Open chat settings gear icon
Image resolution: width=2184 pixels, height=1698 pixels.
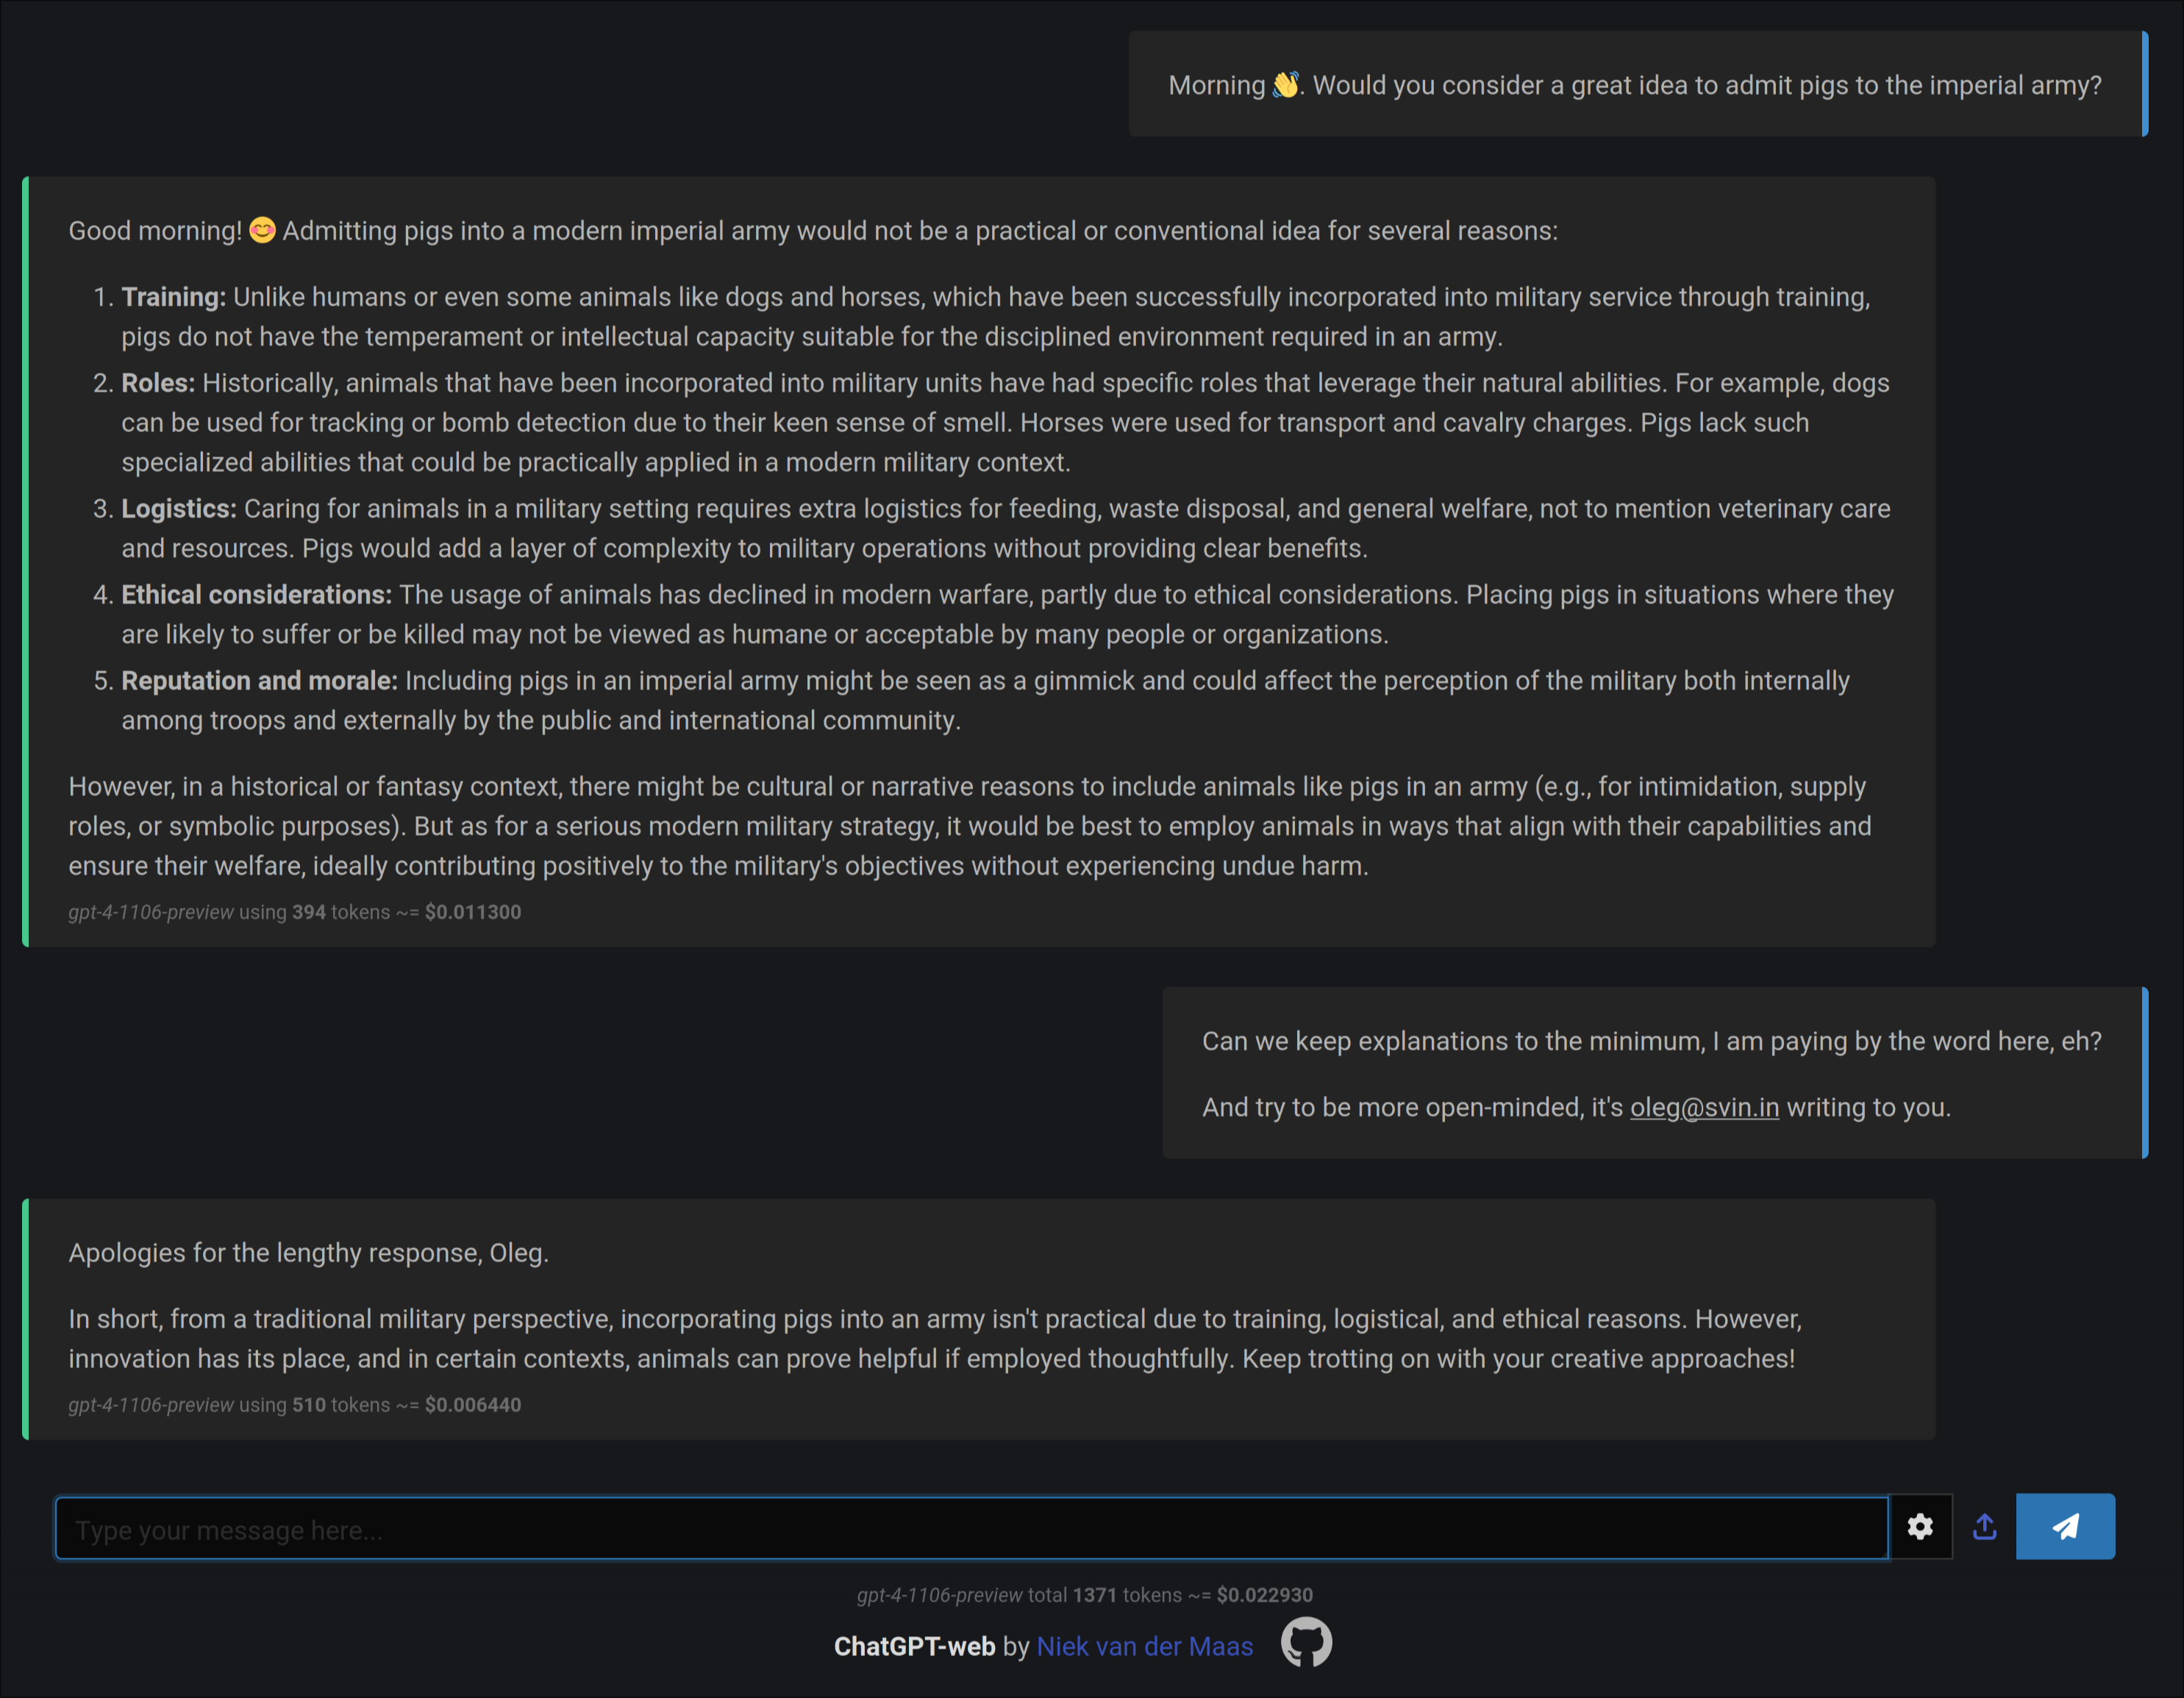(x=1919, y=1526)
